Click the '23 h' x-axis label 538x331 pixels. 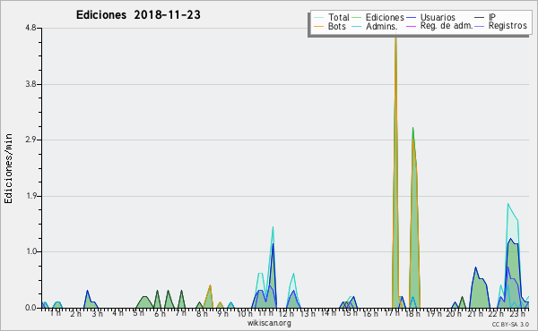[517, 313]
